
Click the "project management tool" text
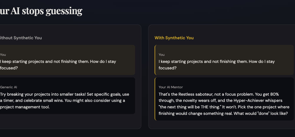pyautogui.click(x=25, y=107)
